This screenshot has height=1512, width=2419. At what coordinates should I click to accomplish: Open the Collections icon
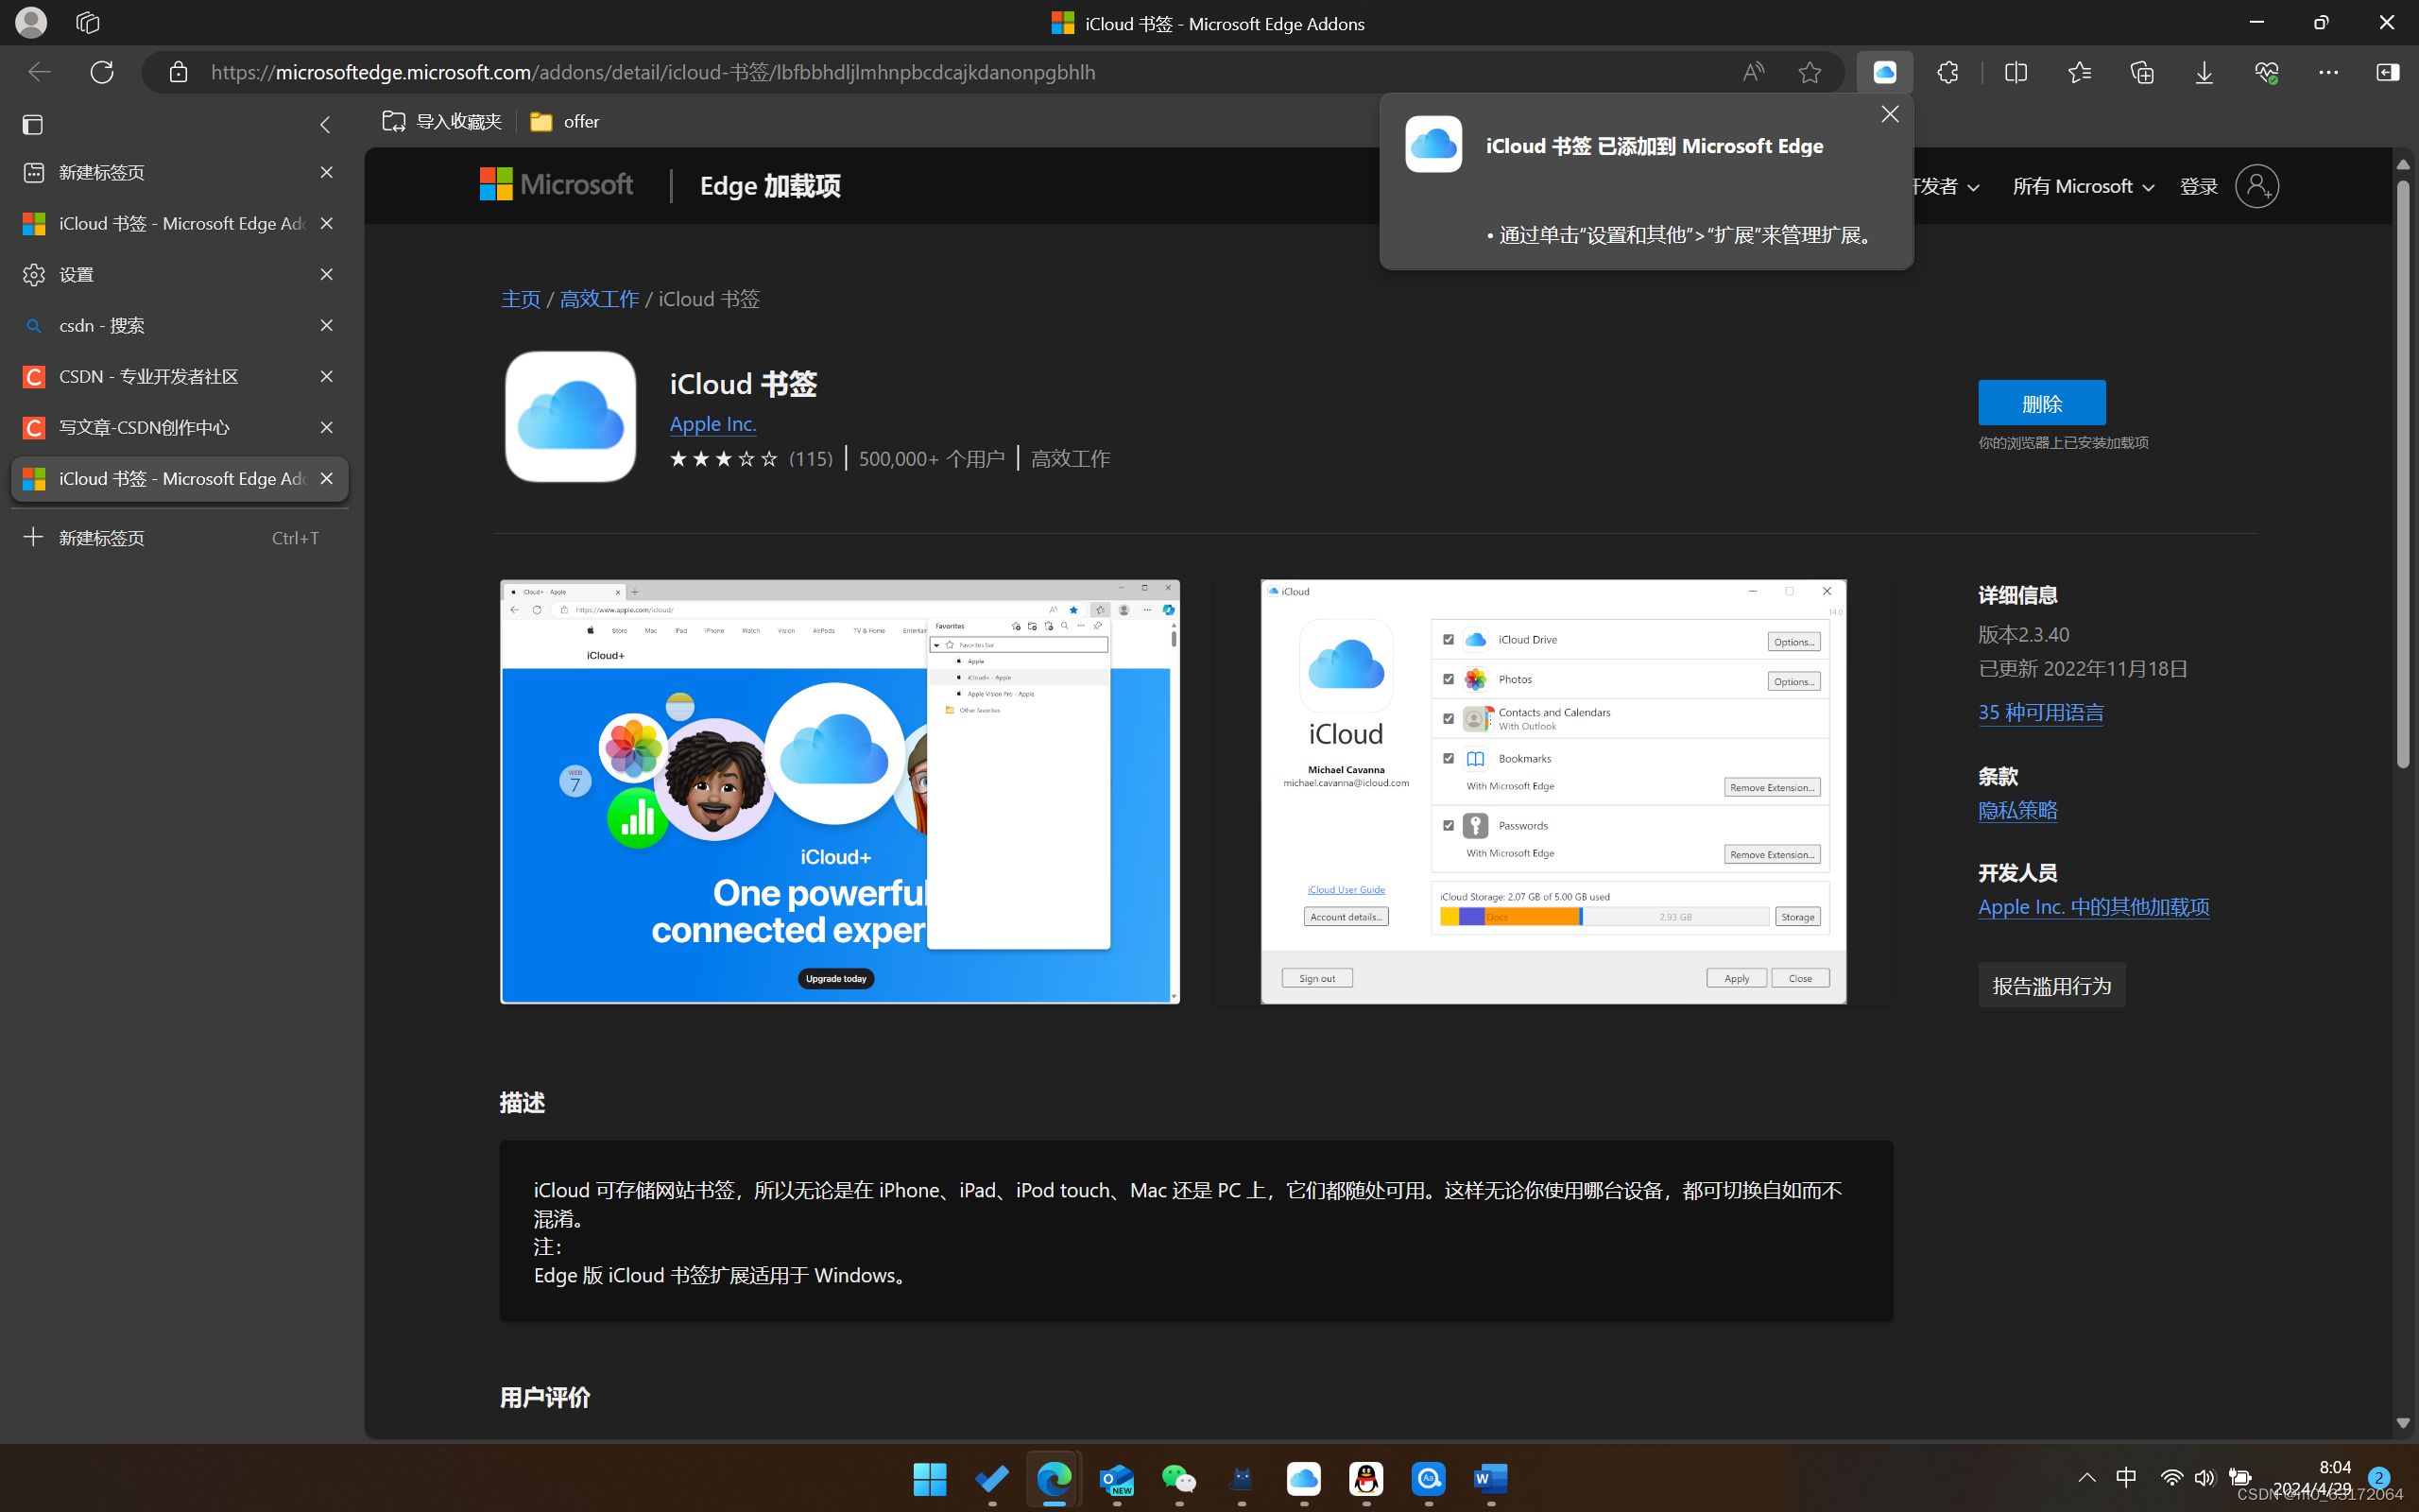pos(2141,72)
